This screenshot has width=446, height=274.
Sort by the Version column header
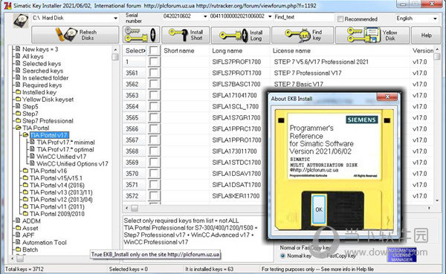(x=423, y=50)
